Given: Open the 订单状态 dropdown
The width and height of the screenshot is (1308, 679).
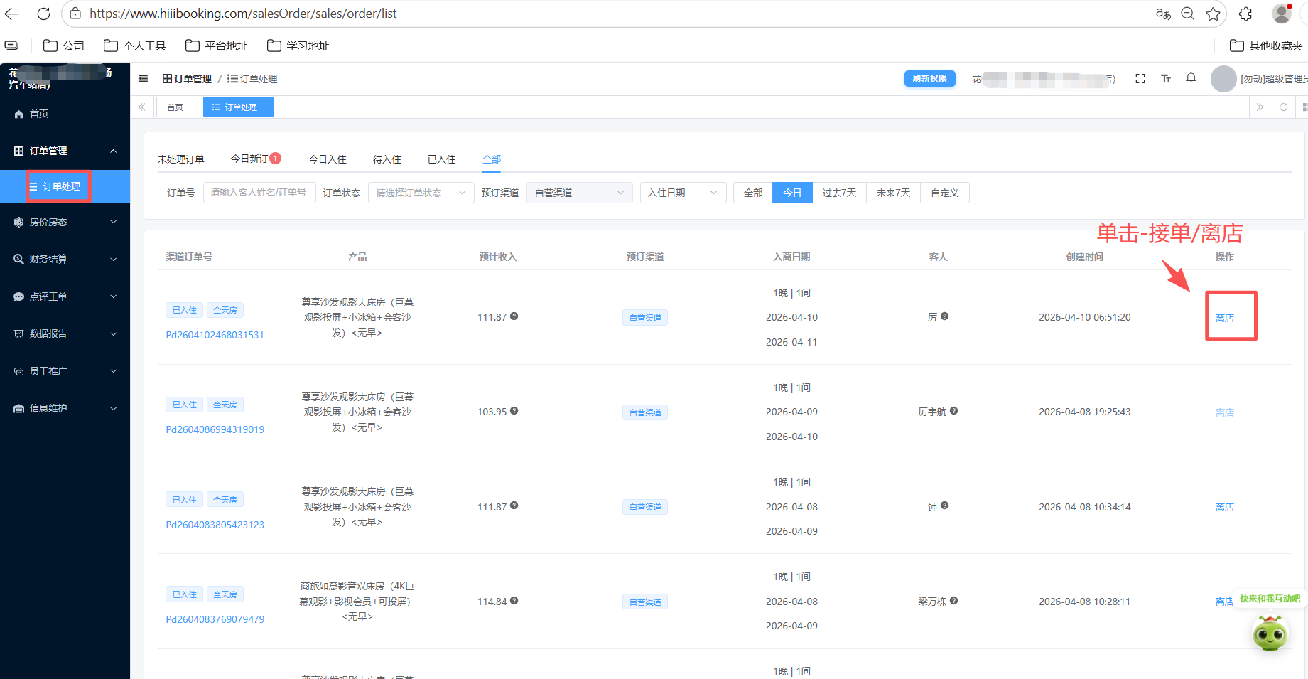Looking at the screenshot, I should click(421, 193).
